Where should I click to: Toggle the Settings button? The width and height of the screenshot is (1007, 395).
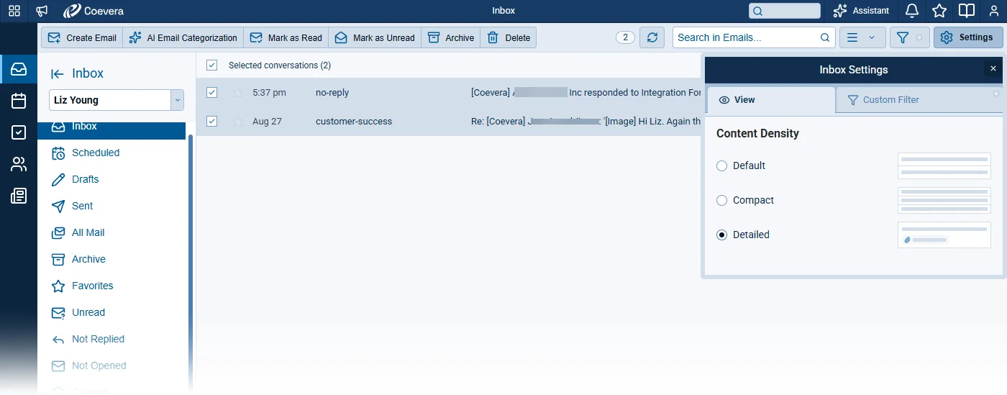point(968,37)
